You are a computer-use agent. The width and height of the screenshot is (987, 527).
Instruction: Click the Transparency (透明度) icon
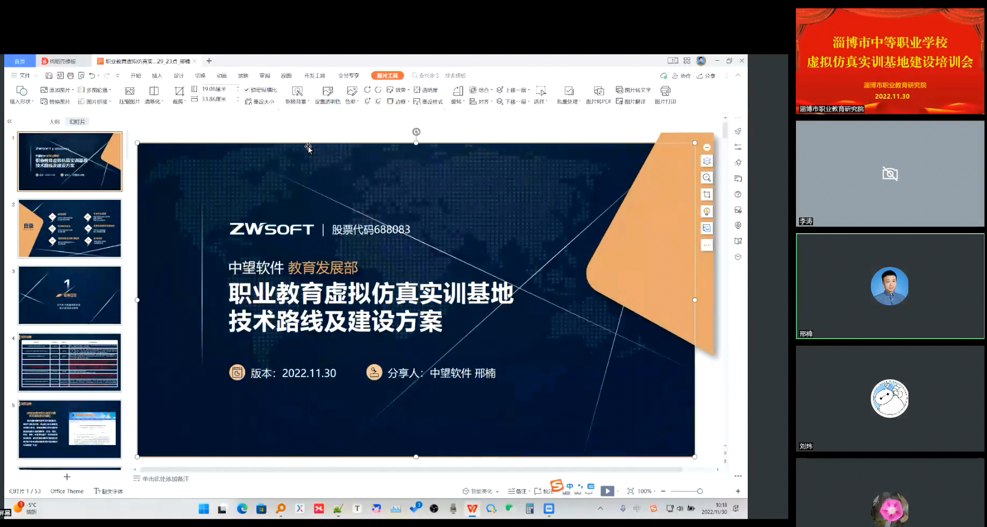click(417, 90)
